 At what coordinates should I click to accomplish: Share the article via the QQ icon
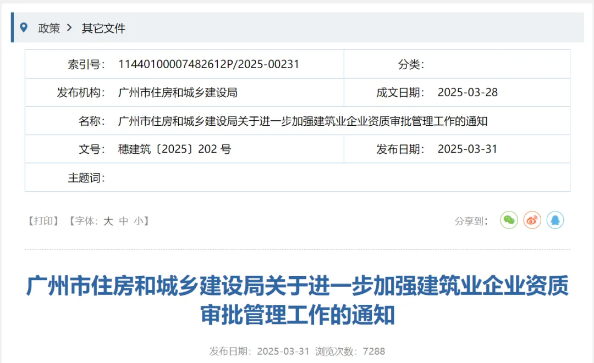tap(555, 220)
